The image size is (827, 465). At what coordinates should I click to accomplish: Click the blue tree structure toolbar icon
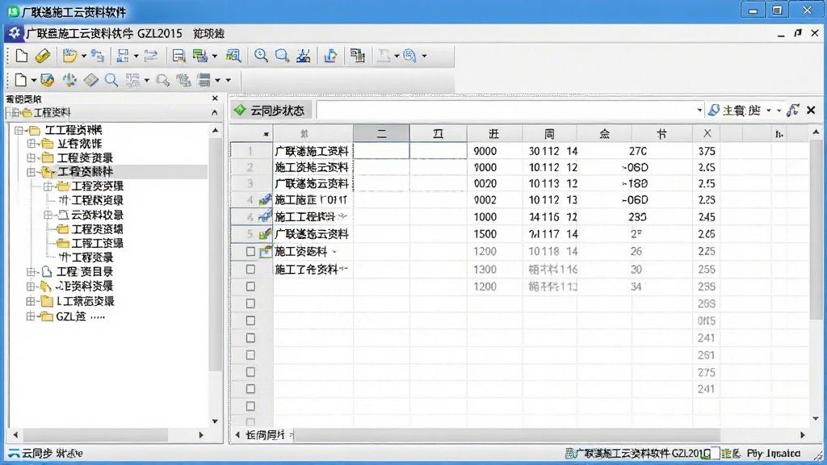[x=123, y=56]
